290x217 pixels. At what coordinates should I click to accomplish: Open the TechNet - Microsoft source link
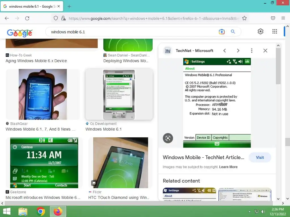194,51
